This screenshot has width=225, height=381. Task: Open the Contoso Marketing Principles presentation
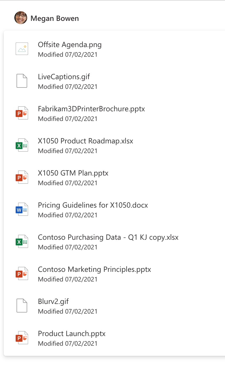94,269
